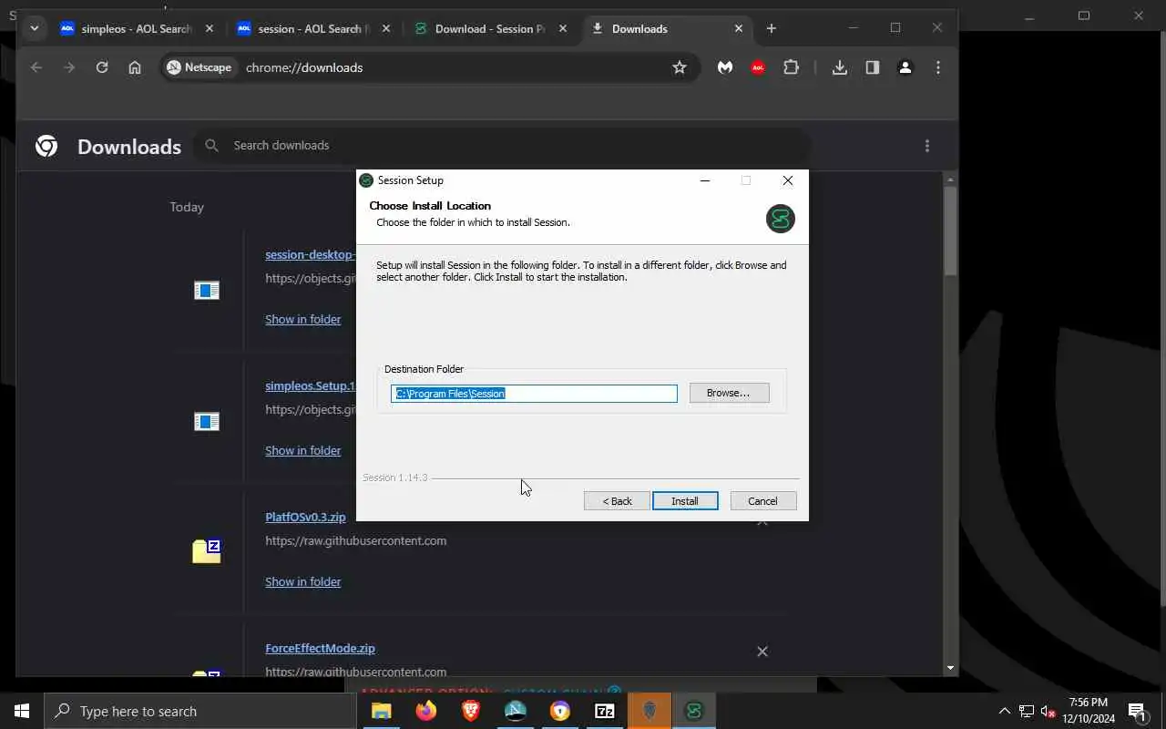Click Browse to choose another folder

point(729,393)
